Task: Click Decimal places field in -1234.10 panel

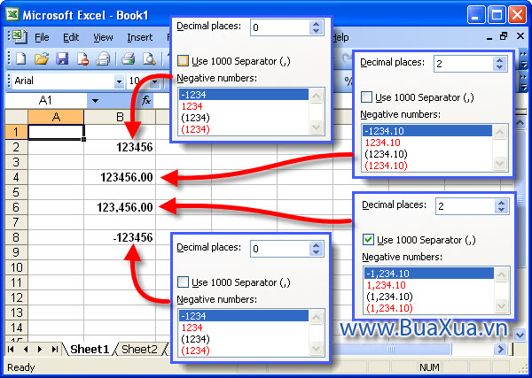Action: click(x=464, y=64)
